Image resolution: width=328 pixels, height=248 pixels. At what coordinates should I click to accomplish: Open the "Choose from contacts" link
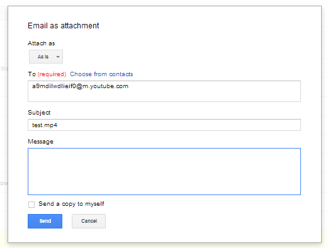(x=101, y=74)
